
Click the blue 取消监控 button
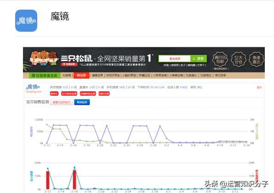pyautogui.click(x=82, y=102)
